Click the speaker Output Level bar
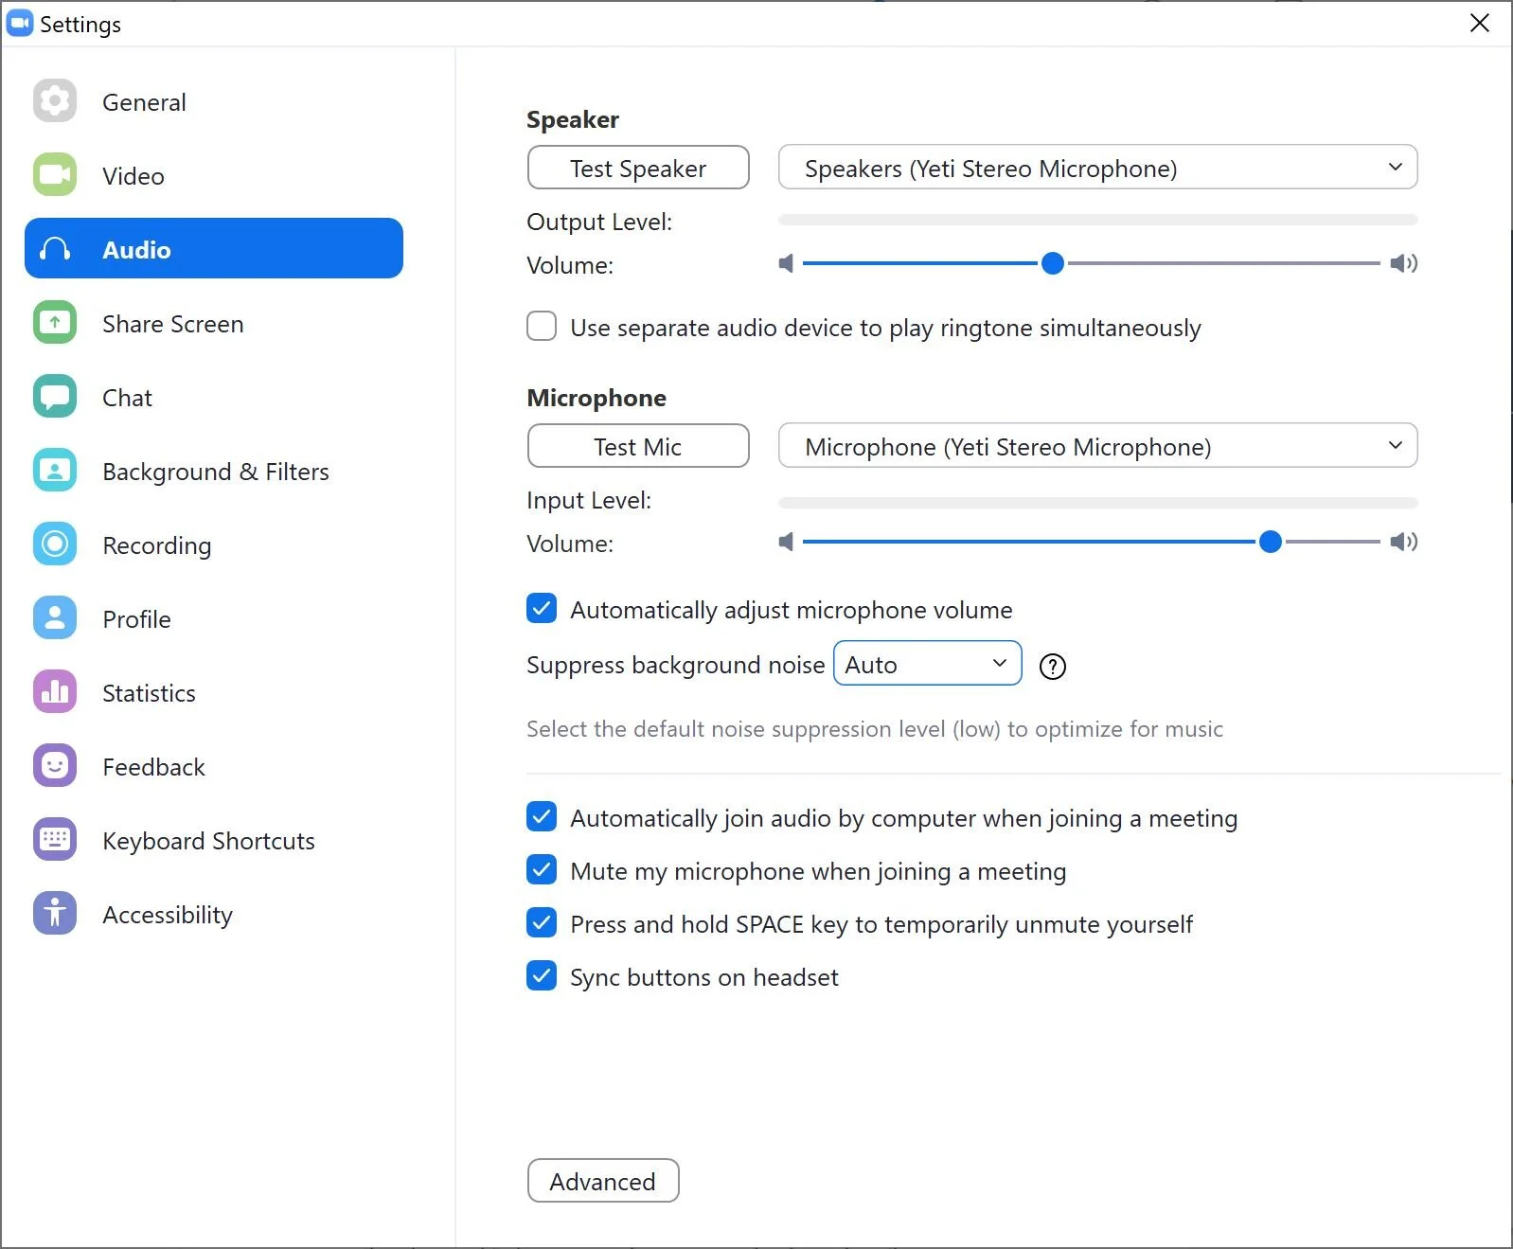This screenshot has height=1249, width=1513. pos(1097,220)
